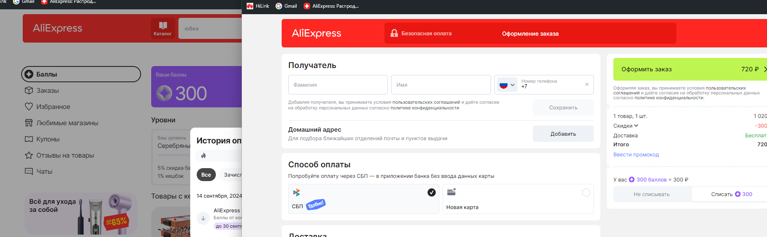Image resolution: width=767 pixels, height=237 pixels.
Task: Click the down arrow icon beside AliExpress entry
Action: click(203, 218)
